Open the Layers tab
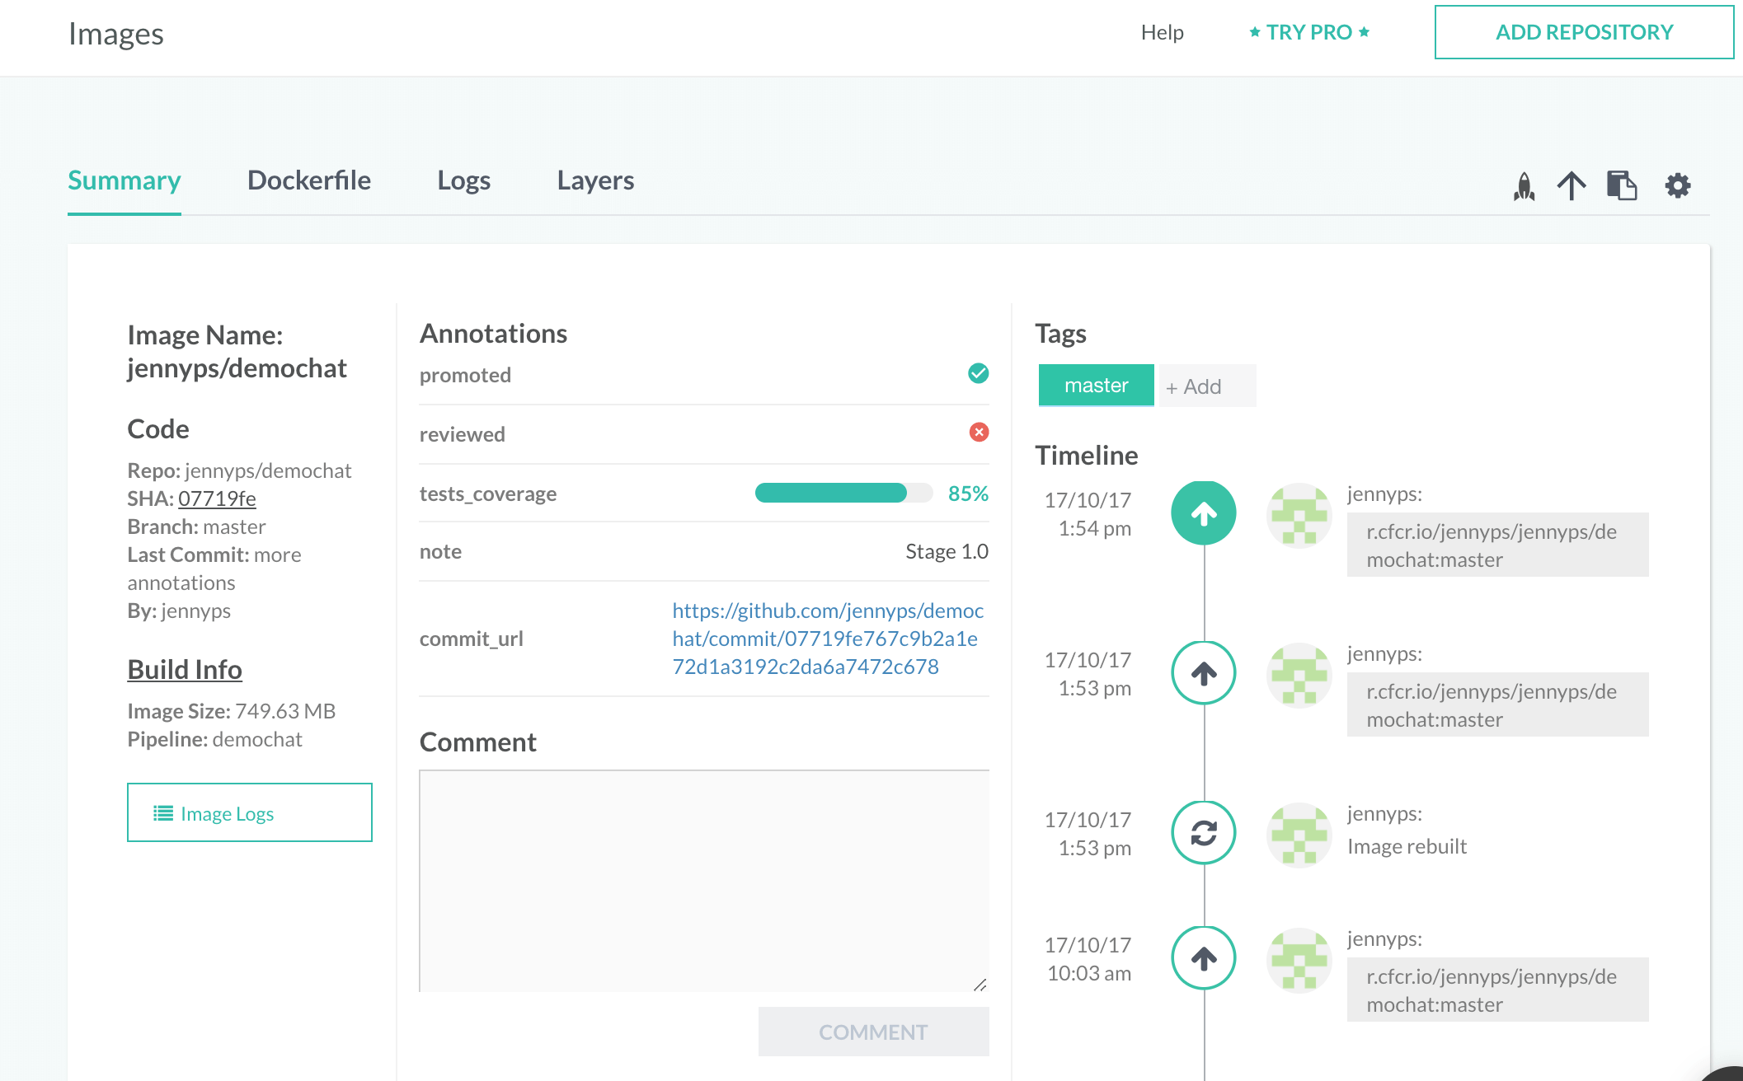This screenshot has width=1743, height=1081. (595, 180)
